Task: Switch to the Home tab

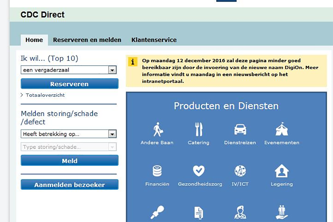Action: tap(34, 40)
